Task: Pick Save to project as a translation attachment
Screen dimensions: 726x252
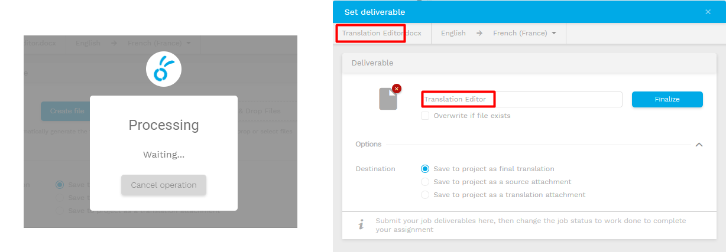Action: pos(425,195)
